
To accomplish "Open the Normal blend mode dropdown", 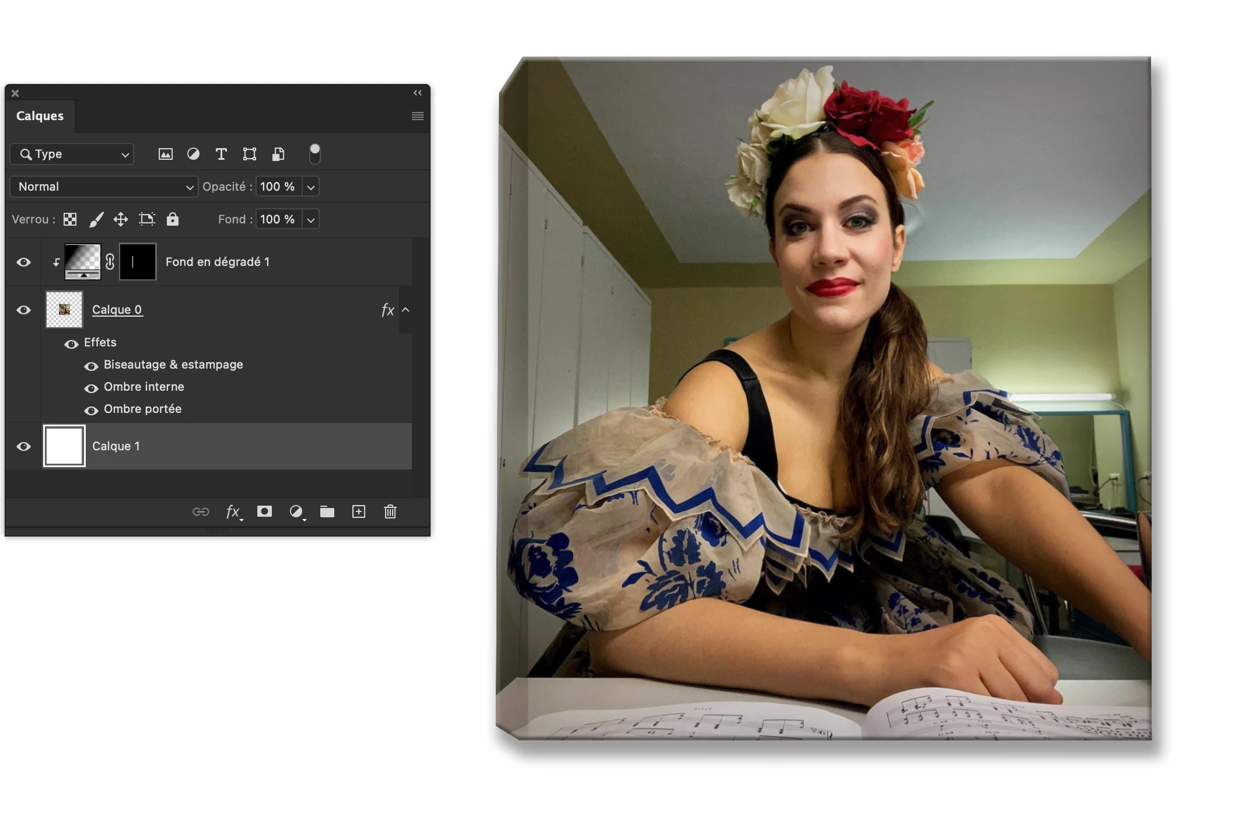I will pyautogui.click(x=104, y=187).
